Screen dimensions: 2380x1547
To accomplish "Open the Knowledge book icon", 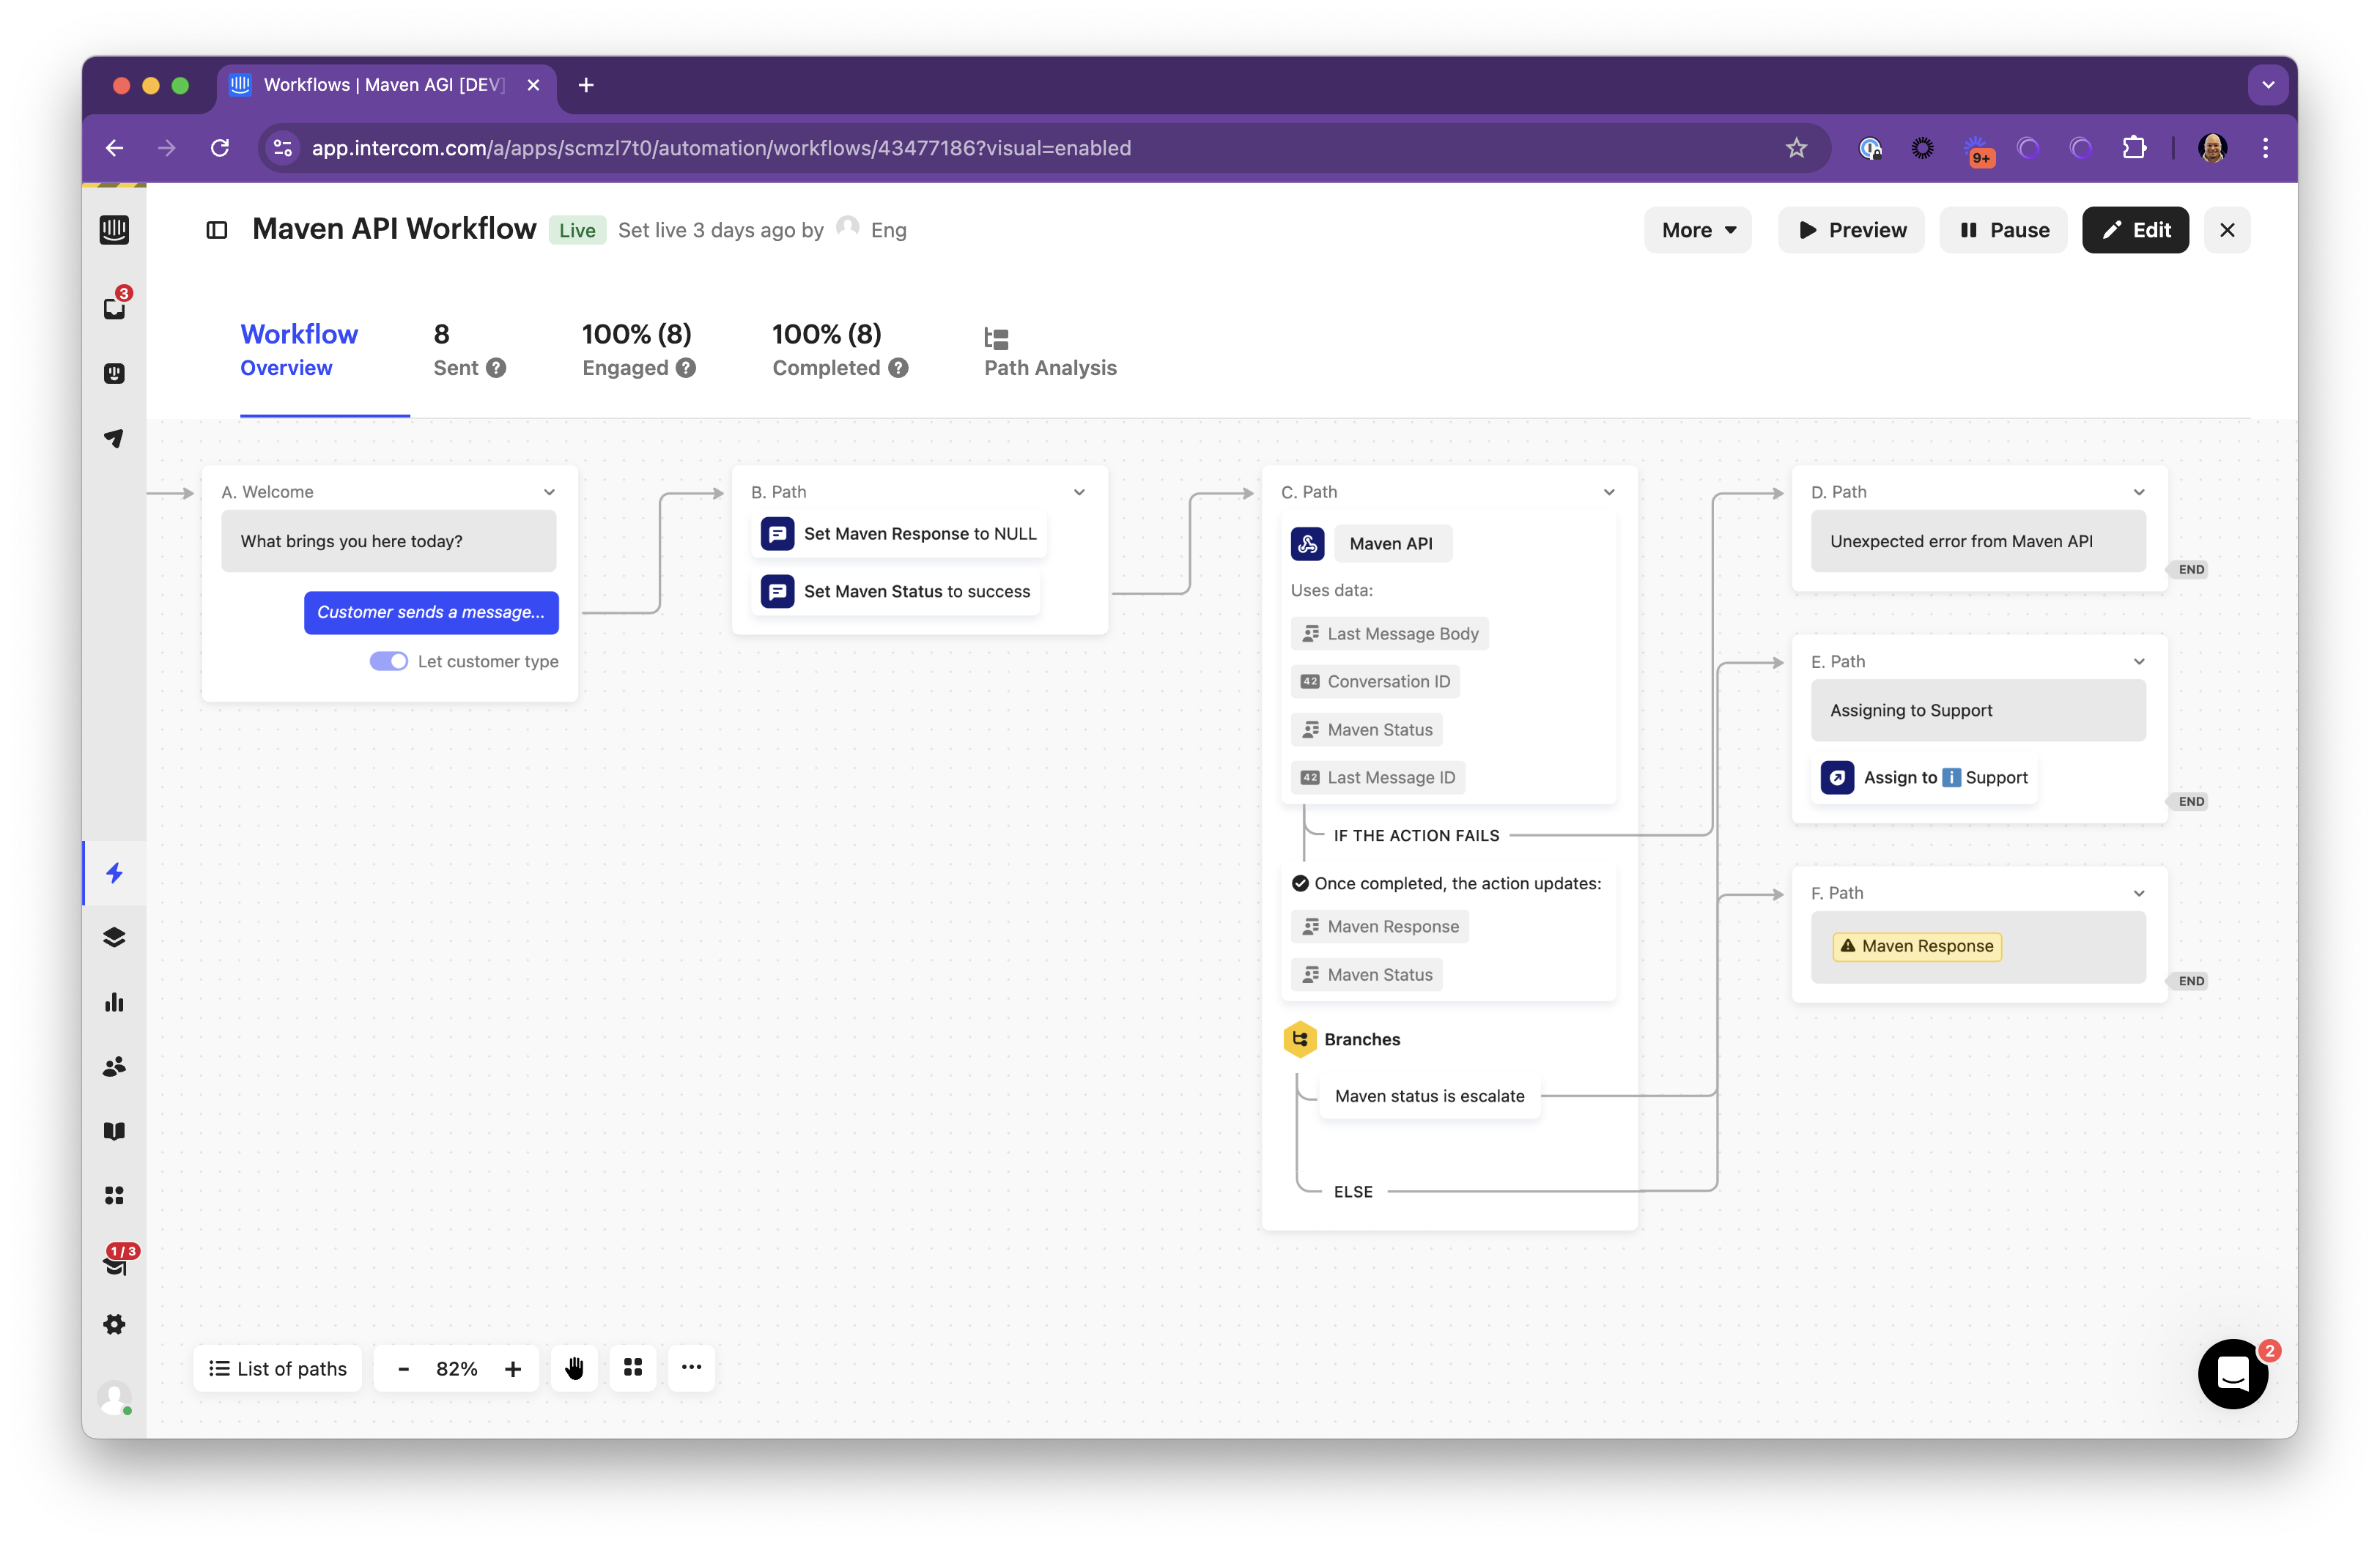I will (114, 1130).
